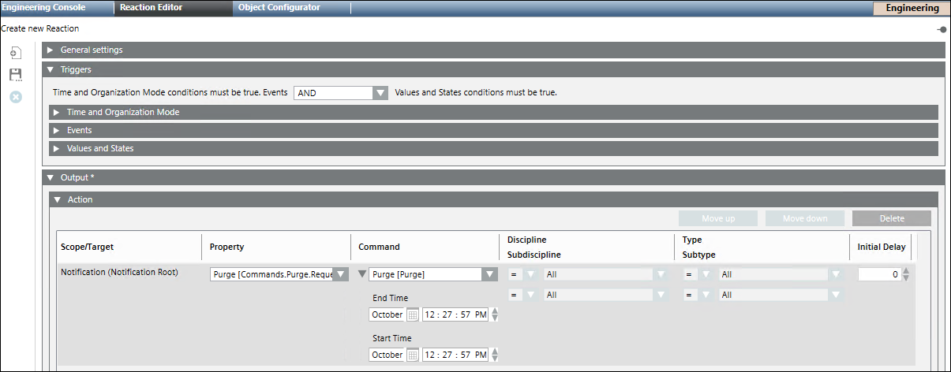Open the Start Time calendar picker
This screenshot has height=372, width=951.
pyautogui.click(x=413, y=355)
